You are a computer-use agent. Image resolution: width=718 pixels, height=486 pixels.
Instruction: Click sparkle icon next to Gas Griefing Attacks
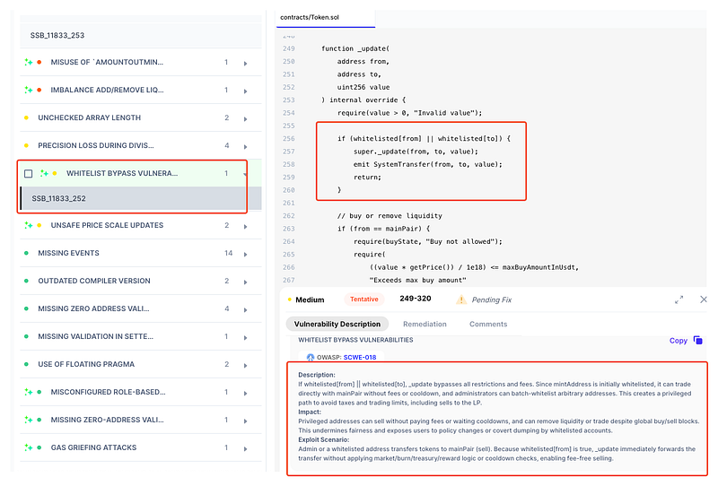[x=29, y=447]
